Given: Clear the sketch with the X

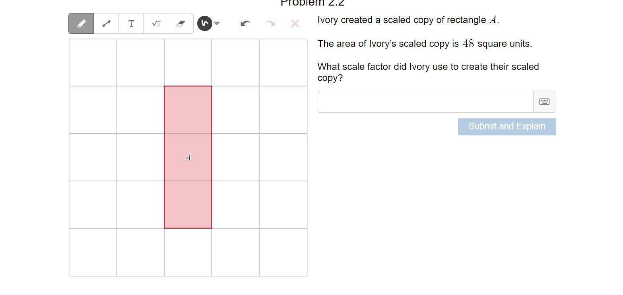Looking at the screenshot, I should point(295,23).
